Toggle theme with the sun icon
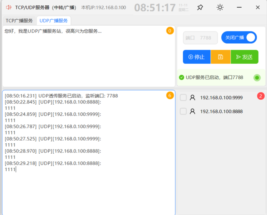 tap(220, 7)
